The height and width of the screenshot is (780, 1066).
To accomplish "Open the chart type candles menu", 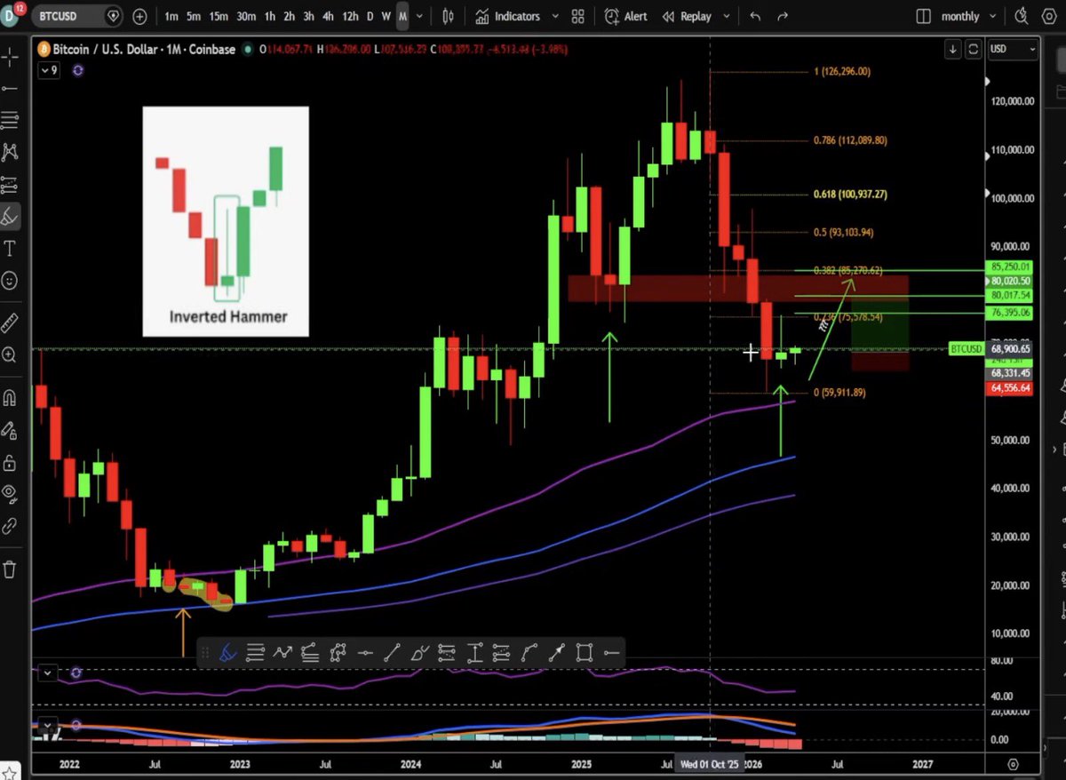I will [x=447, y=16].
